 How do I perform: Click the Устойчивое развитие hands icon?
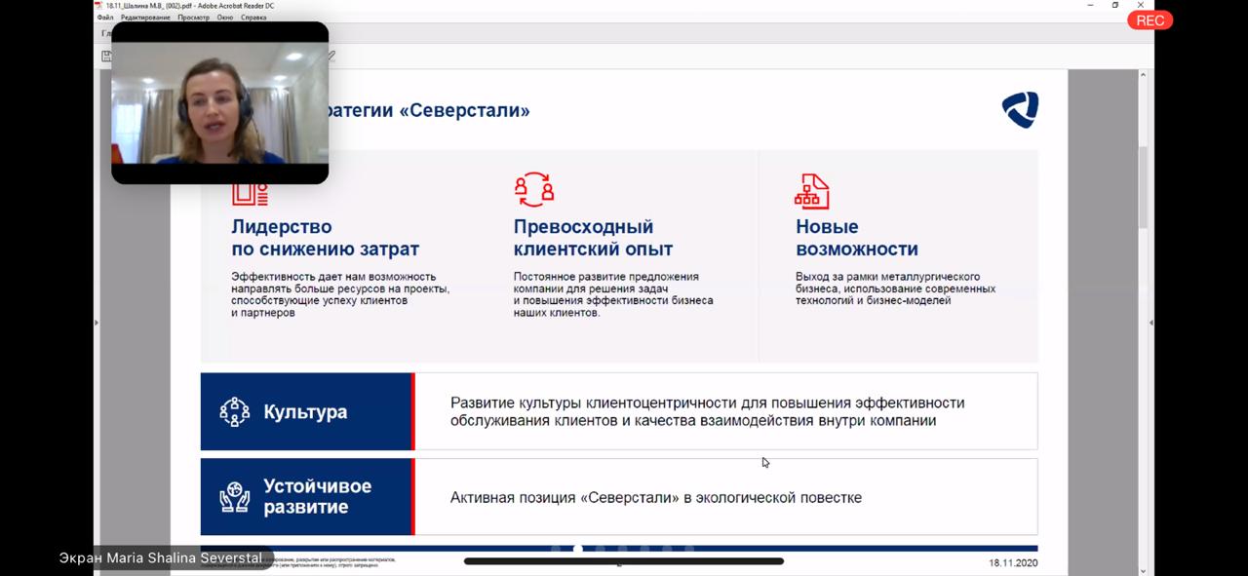pos(235,497)
